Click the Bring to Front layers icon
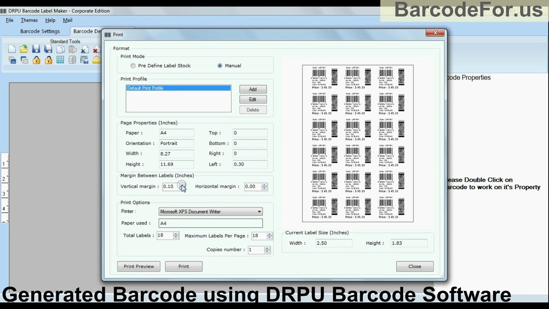The image size is (549, 309). [12, 60]
